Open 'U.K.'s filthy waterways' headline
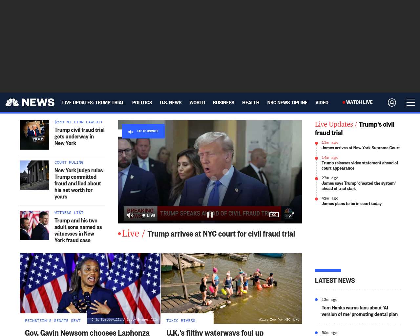The width and height of the screenshot is (420, 336). coord(215,332)
